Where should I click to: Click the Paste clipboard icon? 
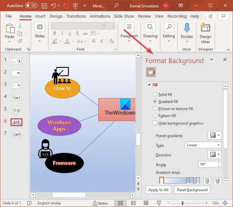point(10,28)
